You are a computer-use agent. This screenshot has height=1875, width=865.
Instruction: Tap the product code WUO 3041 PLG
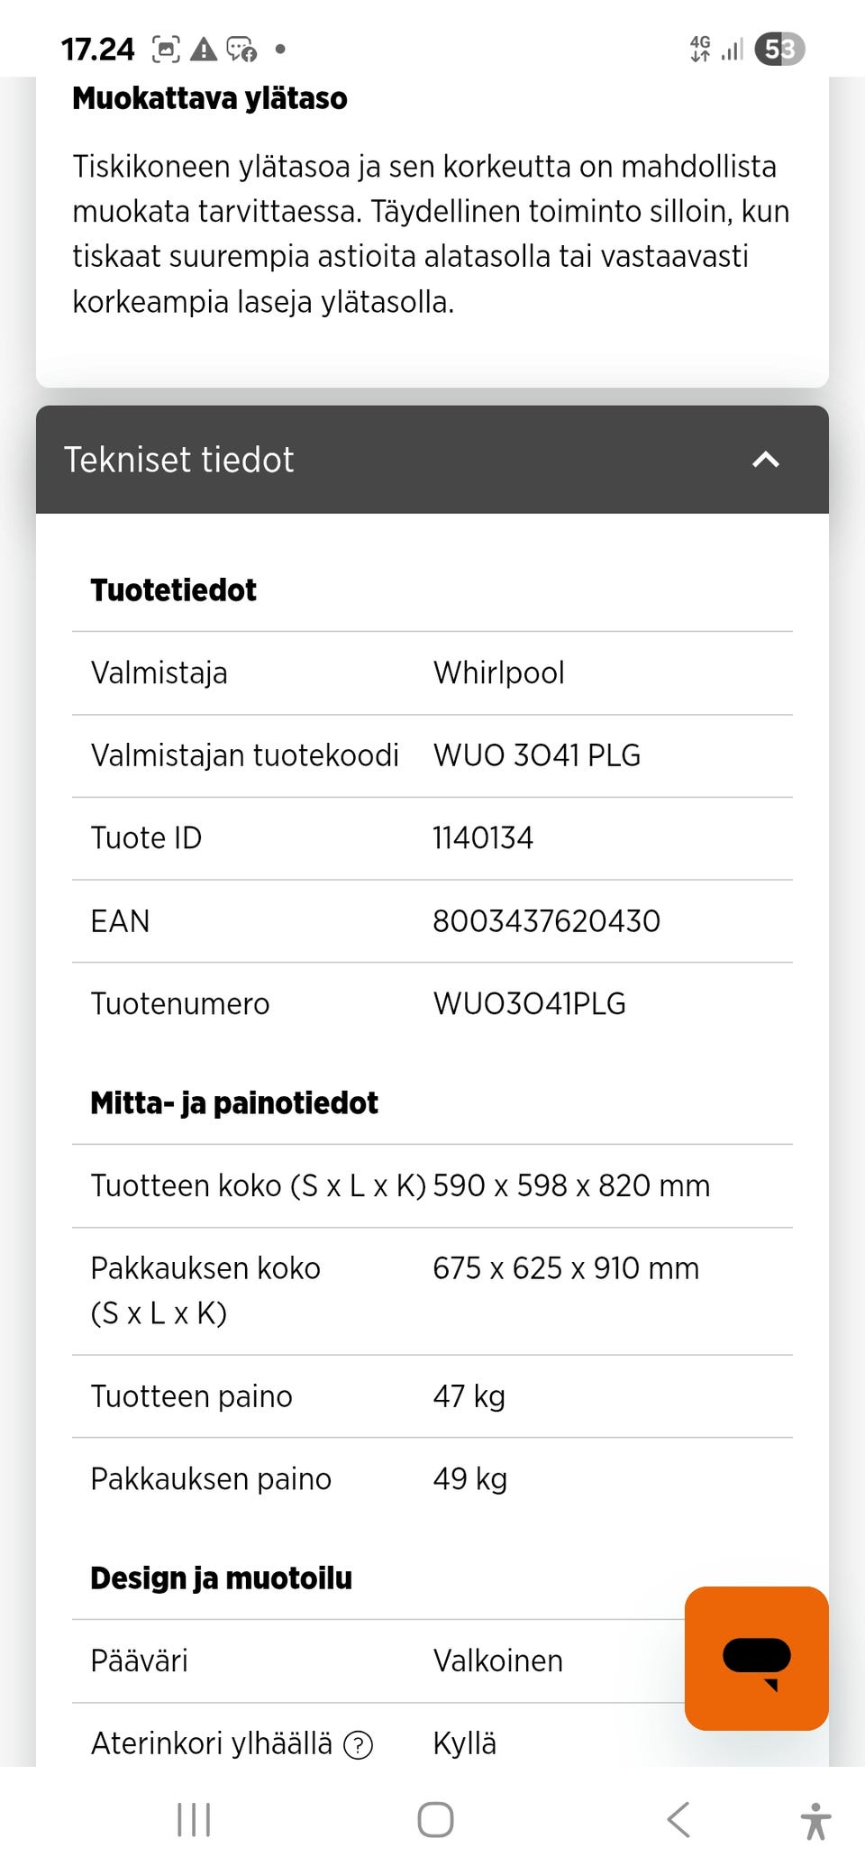click(x=536, y=755)
